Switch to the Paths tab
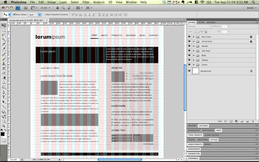259x162 pixels. click(201, 22)
